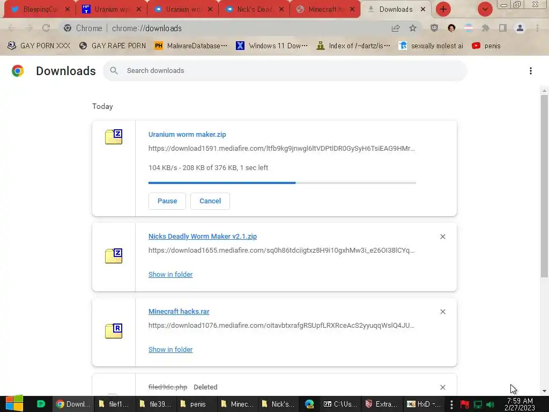The height and width of the screenshot is (412, 549).
Task: Click the red flag tray icon
Action: [465, 404]
